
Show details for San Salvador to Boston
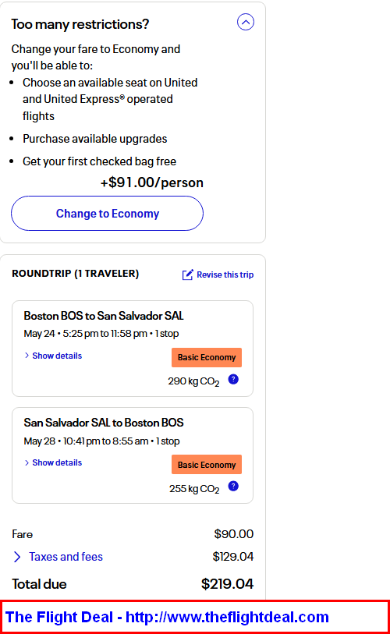point(57,462)
